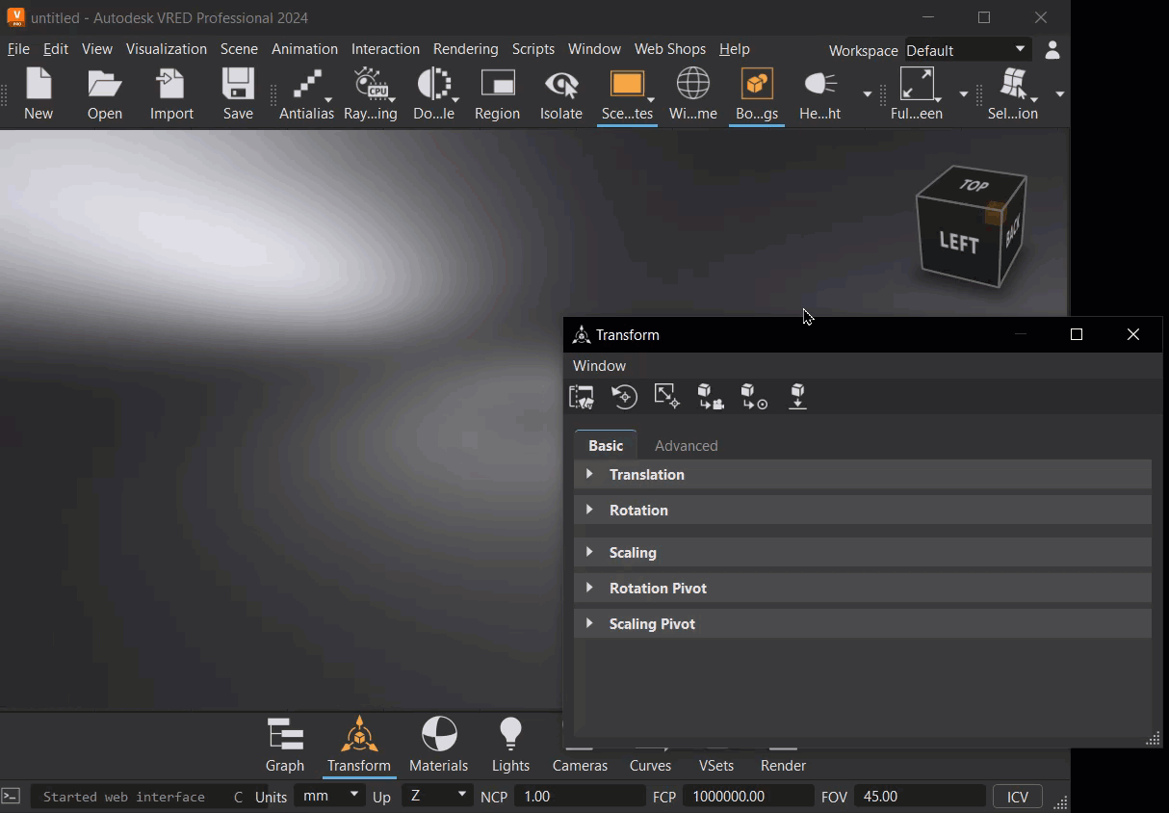This screenshot has height=813, width=1169.
Task: Switch to the Basic tab
Action: 606,445
